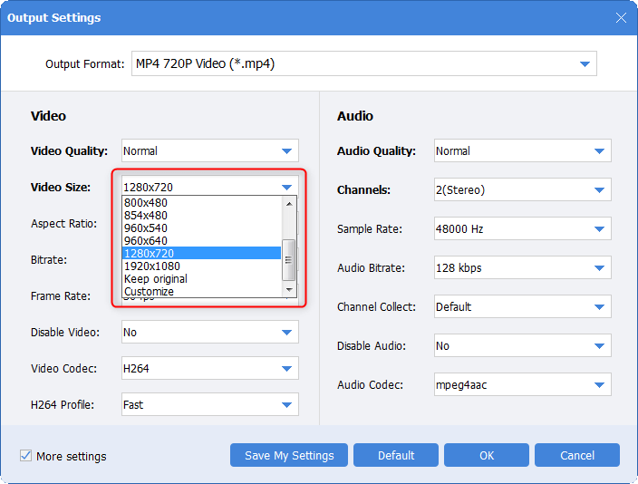Open the Disable Video dropdown
Screen dimensions: 638x484
click(x=210, y=332)
